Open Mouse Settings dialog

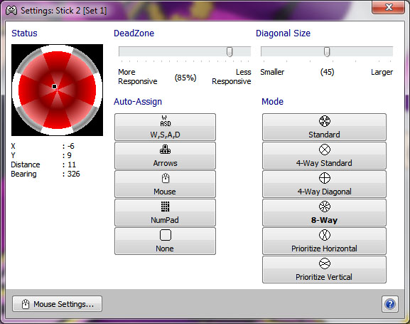coord(57,304)
